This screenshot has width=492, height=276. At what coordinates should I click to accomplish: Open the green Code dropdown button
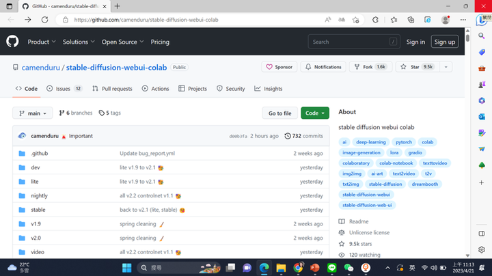click(x=315, y=113)
